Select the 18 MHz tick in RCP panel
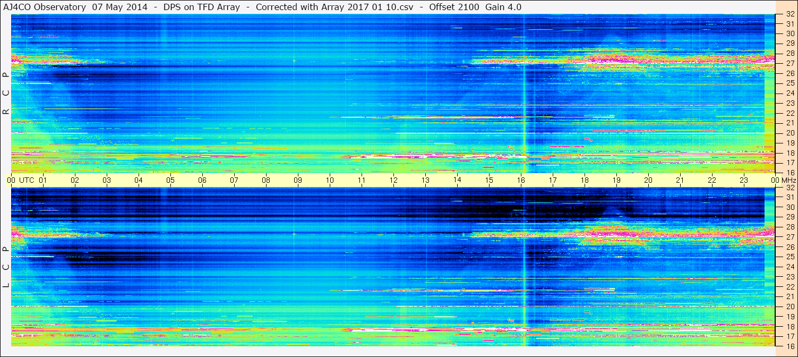 [x=789, y=153]
